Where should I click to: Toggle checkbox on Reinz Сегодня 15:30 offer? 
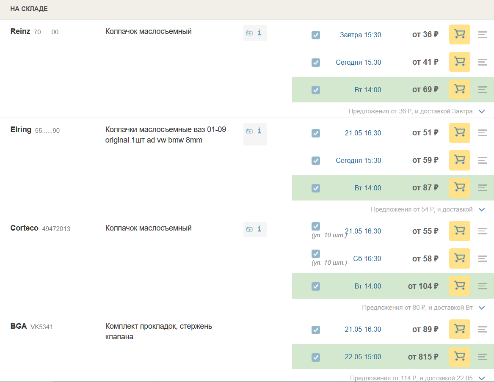(x=316, y=62)
